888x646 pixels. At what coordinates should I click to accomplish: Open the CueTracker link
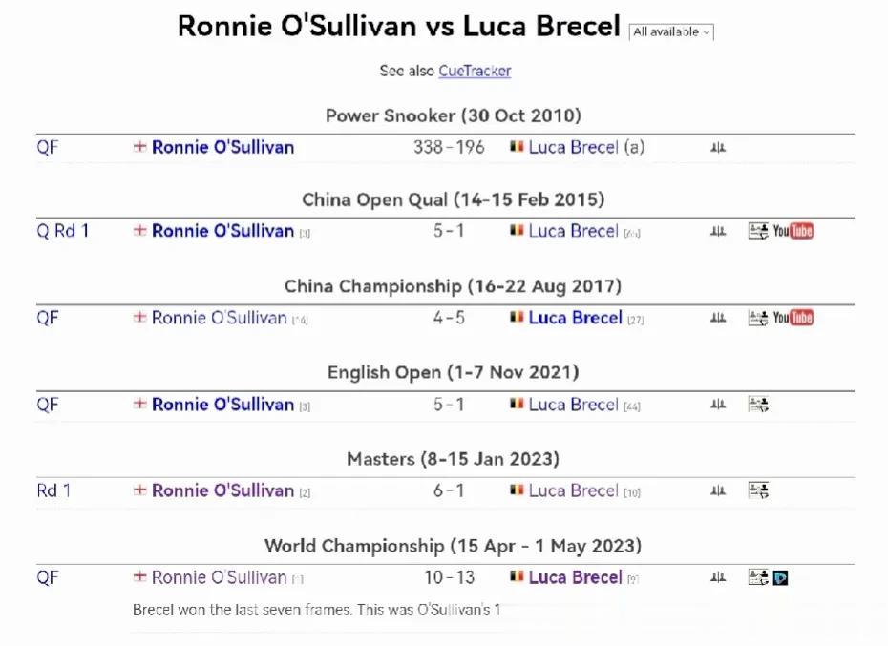[x=475, y=71]
